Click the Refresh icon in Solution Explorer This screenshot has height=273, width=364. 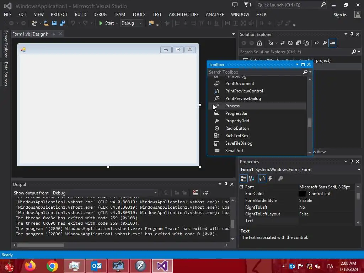click(290, 43)
